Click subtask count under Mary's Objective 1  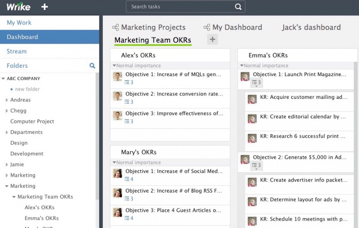[129, 179]
